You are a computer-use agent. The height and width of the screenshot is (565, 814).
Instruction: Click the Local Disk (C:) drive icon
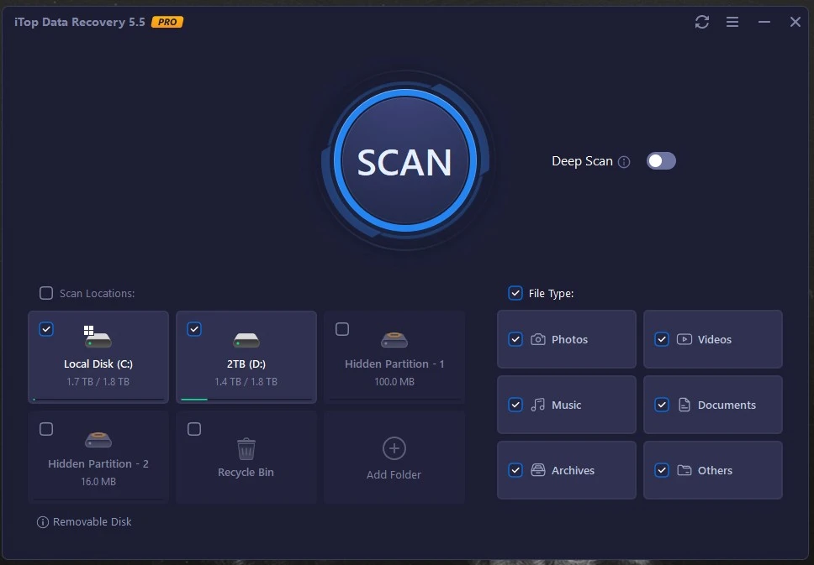[x=98, y=338]
